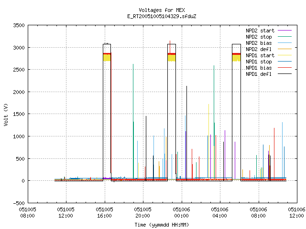
Task: Click legend entry 'NPD1 defl'
Action: [259, 74]
